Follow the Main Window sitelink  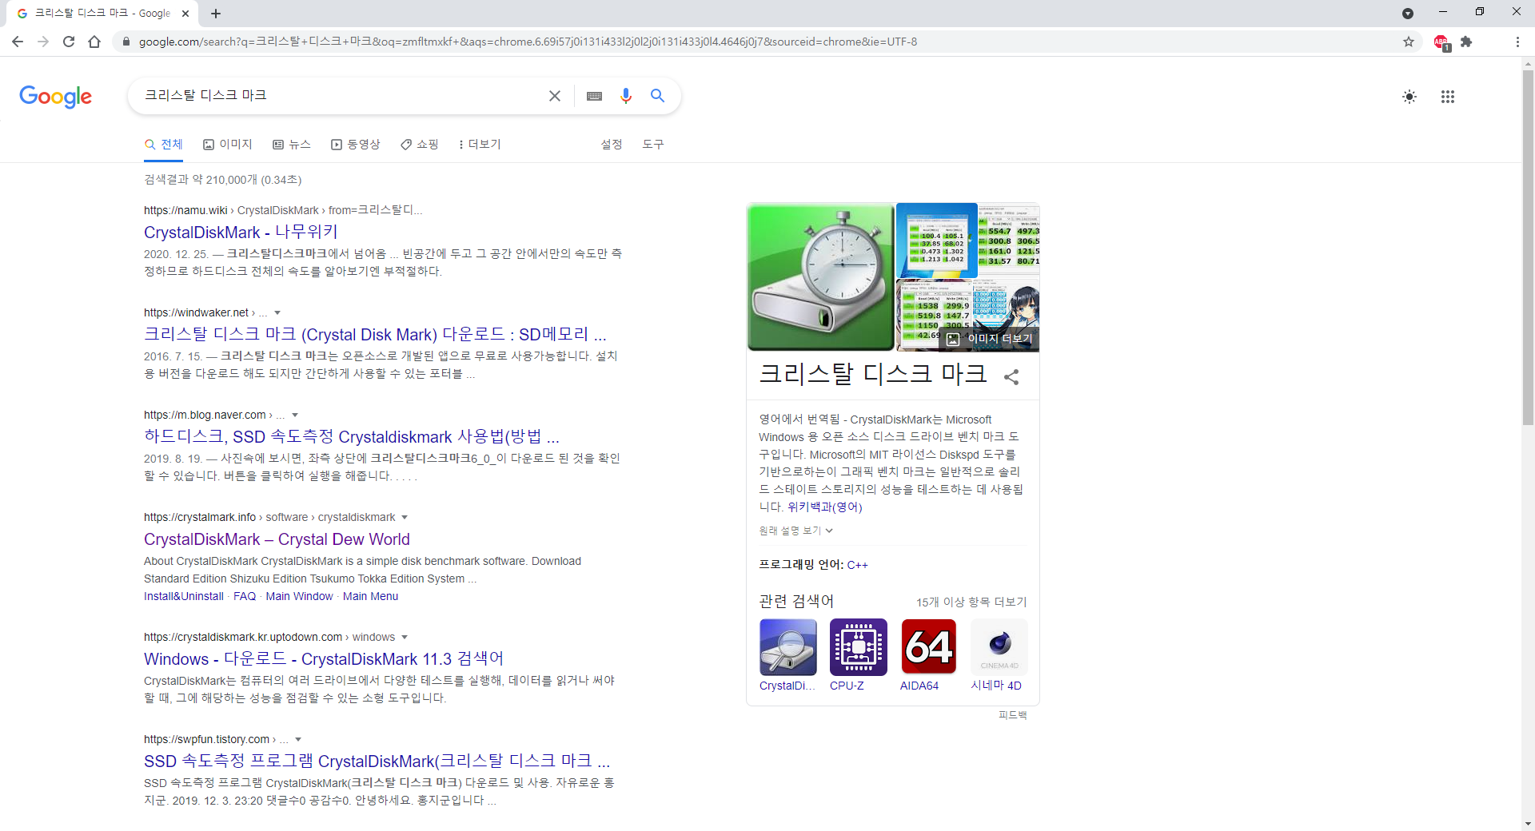coord(299,597)
